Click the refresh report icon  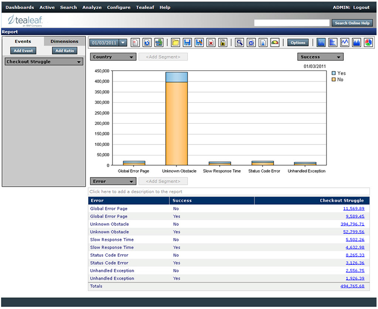tap(147, 43)
